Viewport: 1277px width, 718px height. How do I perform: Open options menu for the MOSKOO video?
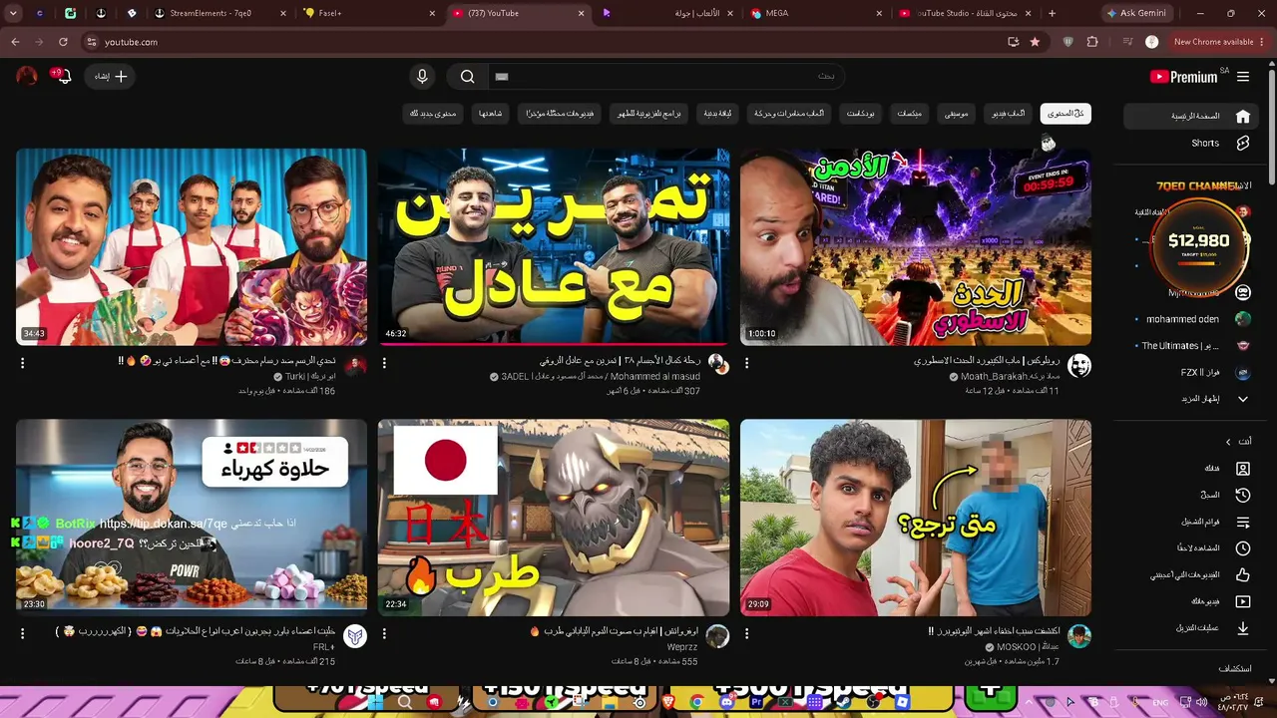(x=746, y=633)
